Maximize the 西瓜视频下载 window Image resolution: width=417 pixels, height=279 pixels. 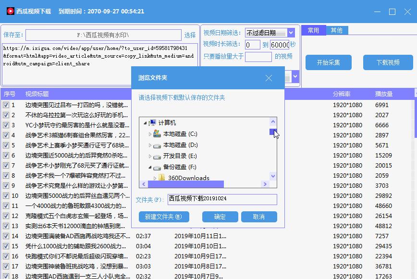[392, 12]
